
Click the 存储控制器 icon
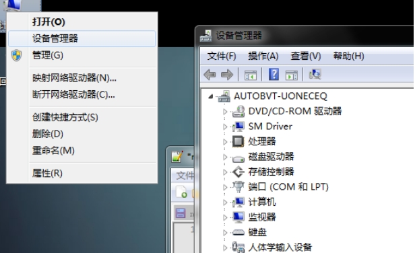tap(238, 172)
